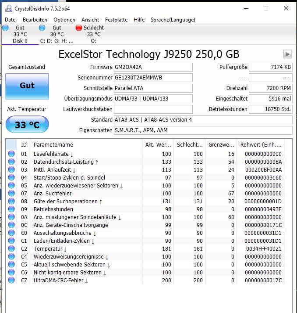
Task: Click the Rohwert column header
Action: click(x=261, y=144)
